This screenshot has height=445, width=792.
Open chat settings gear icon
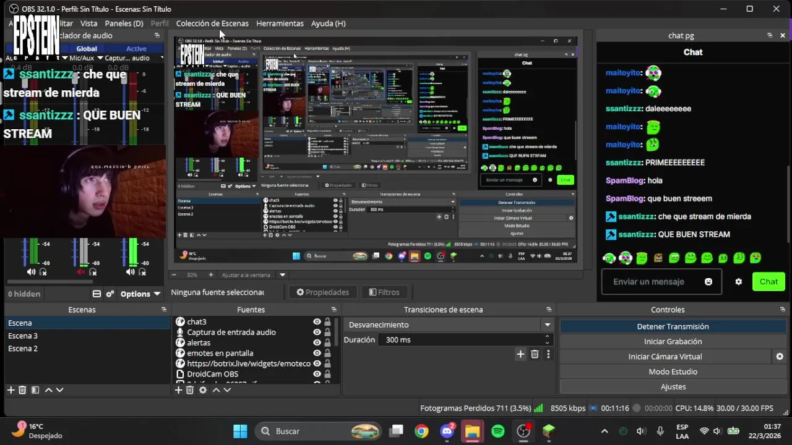click(738, 282)
